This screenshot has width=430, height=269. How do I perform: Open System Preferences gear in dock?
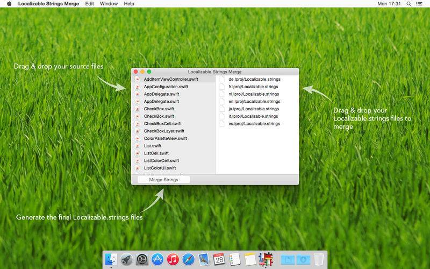click(142, 259)
